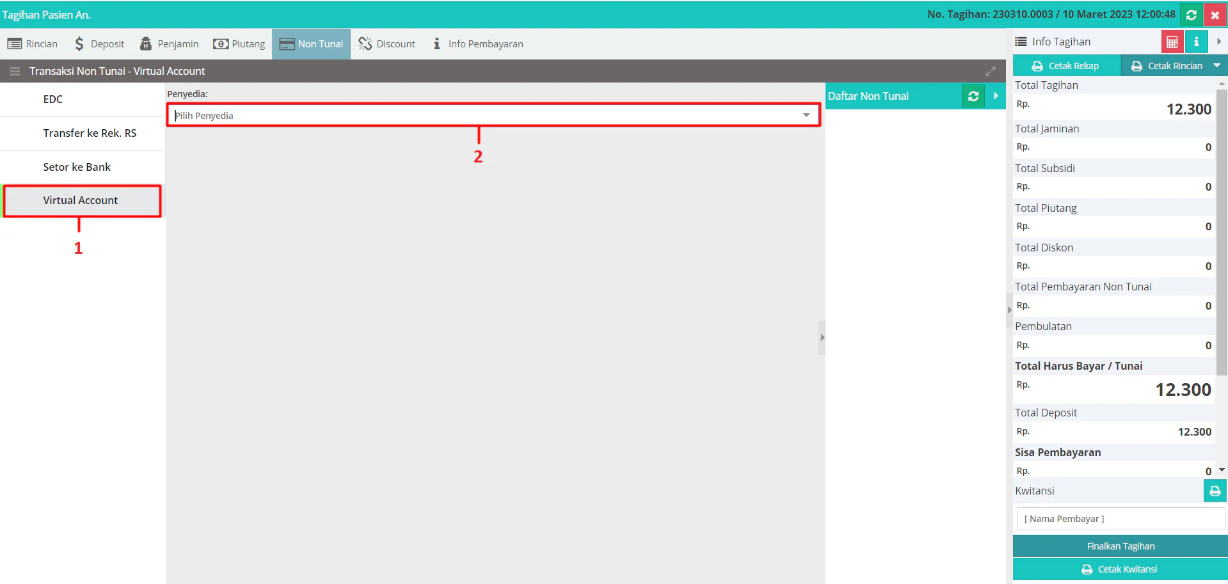1228x584 pixels.
Task: Close the Tagihan Pasien window
Action: [1215, 15]
